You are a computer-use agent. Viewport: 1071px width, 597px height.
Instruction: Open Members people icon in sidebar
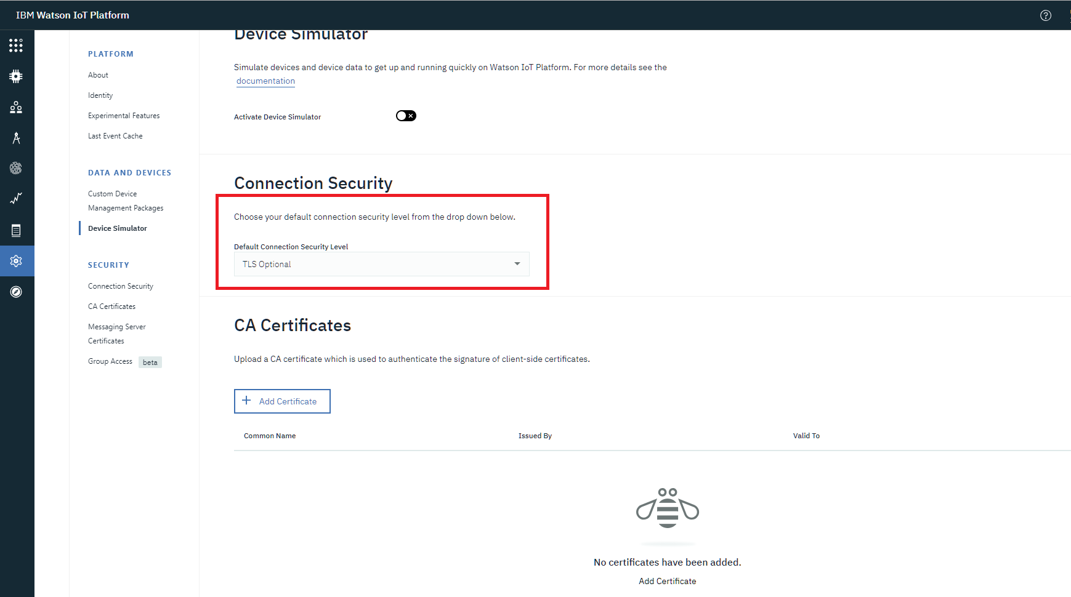pyautogui.click(x=16, y=108)
